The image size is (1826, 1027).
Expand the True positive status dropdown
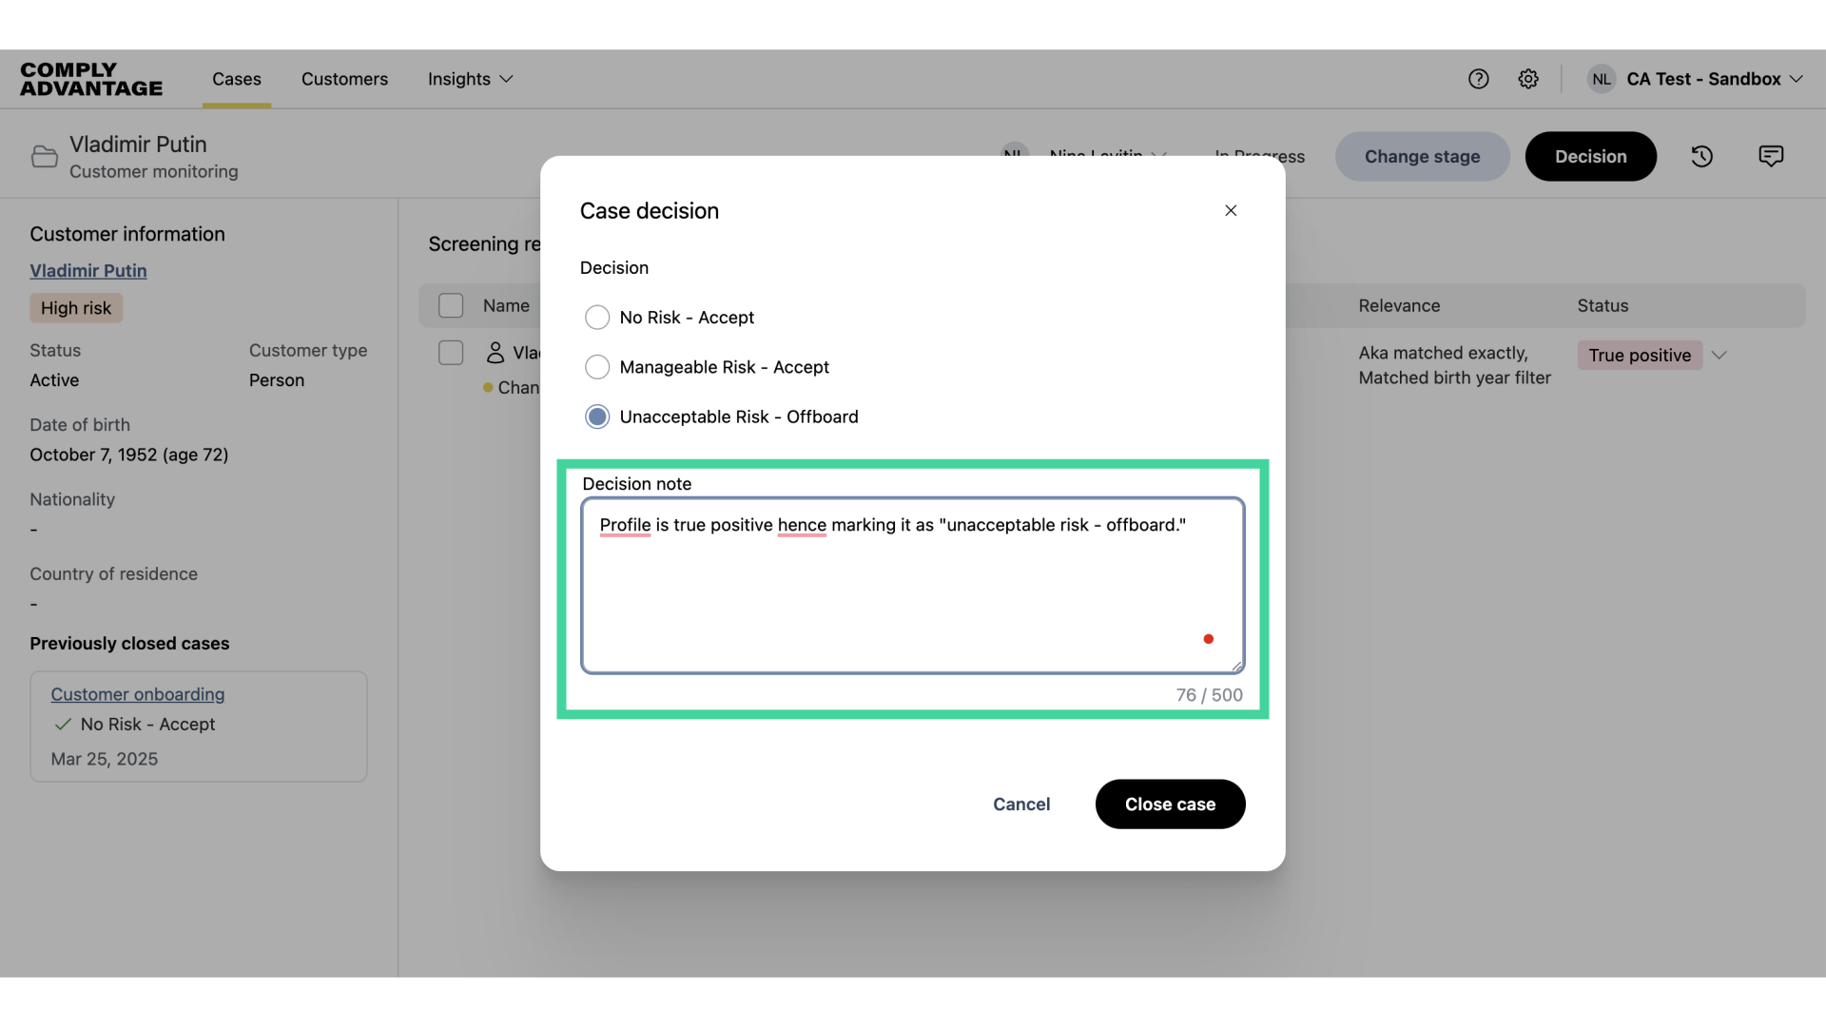(x=1719, y=355)
